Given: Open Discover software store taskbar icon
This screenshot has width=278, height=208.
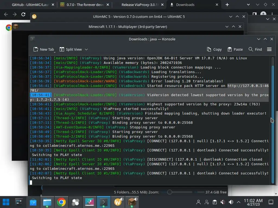Looking at the screenshot, I should pos(33,202).
